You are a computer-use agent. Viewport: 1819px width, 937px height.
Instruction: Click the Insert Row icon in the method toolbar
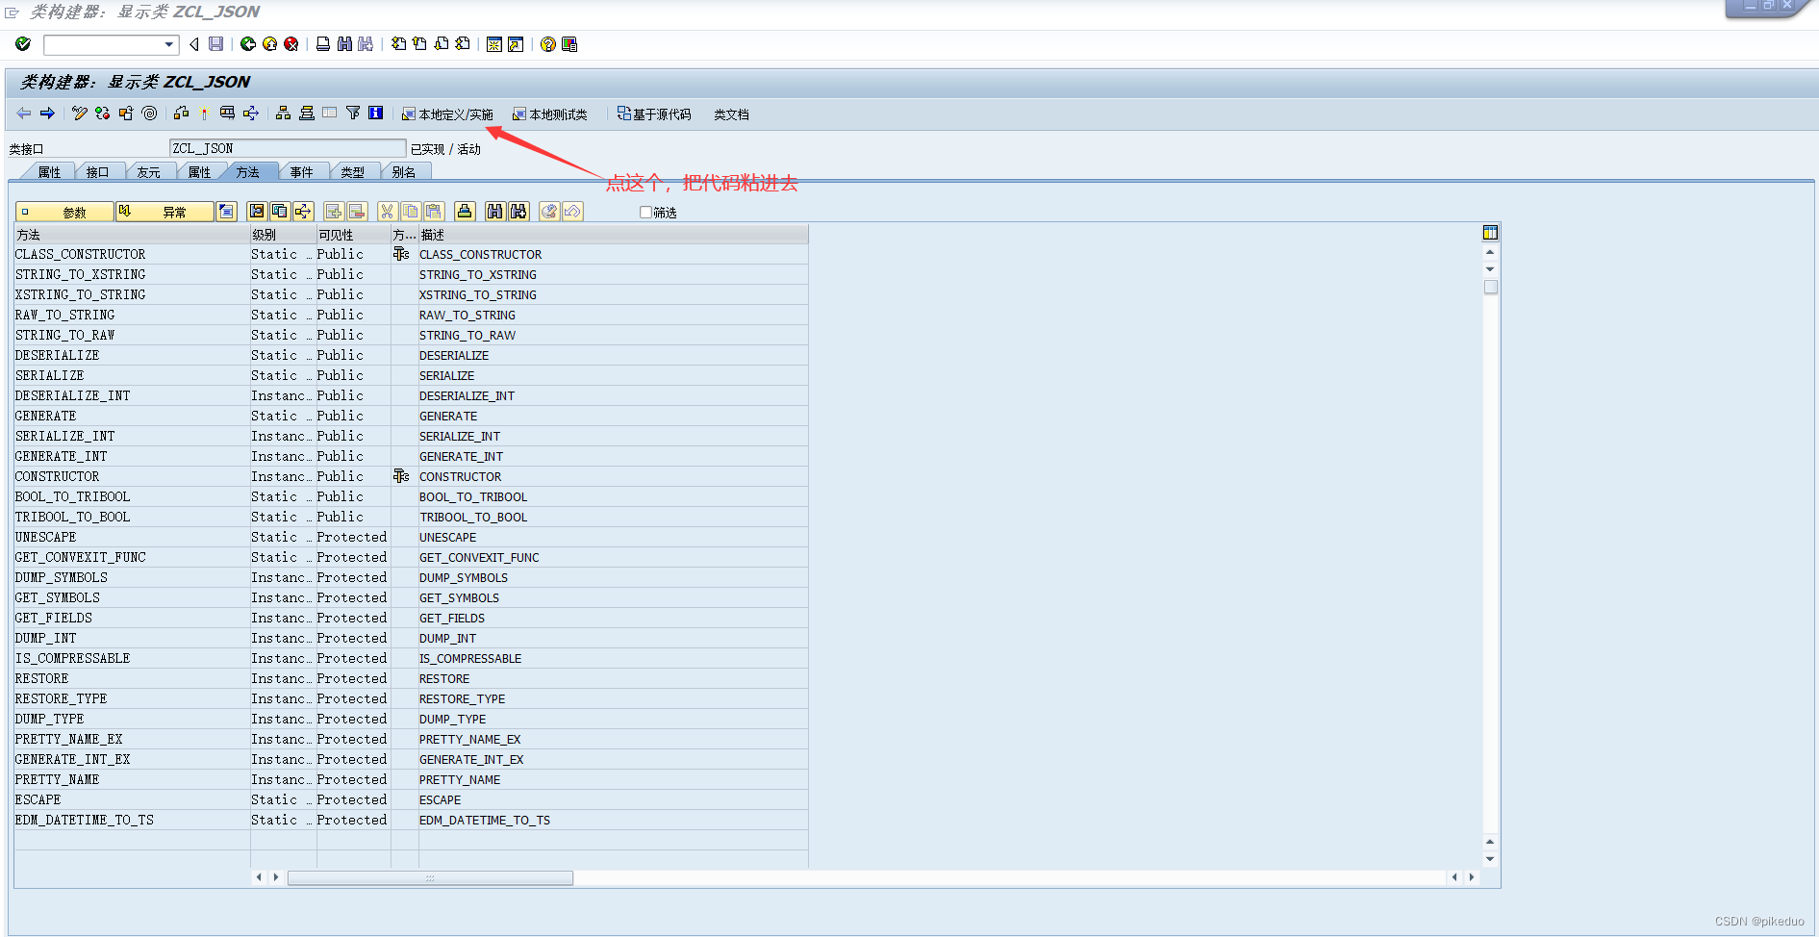334,212
